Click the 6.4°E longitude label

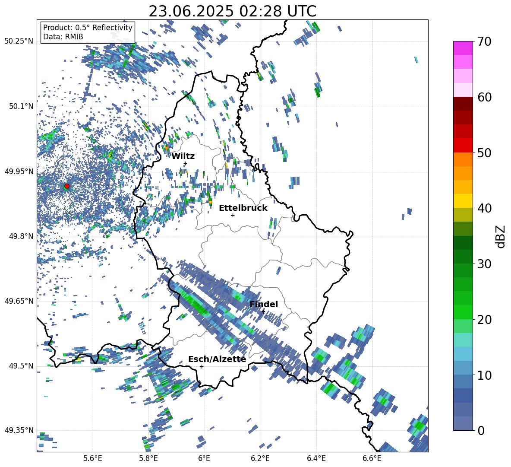[316, 459]
